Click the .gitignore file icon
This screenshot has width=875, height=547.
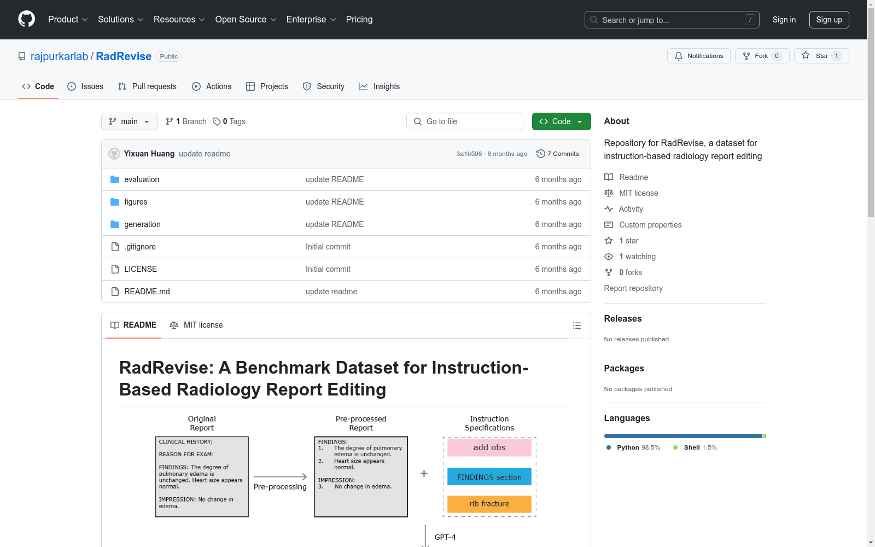tap(115, 247)
